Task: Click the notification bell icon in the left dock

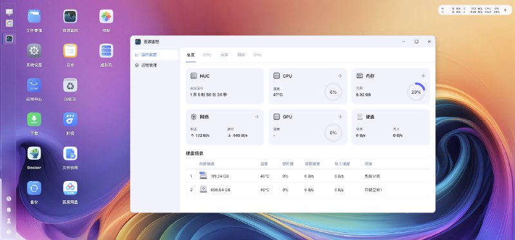Action: (9, 210)
